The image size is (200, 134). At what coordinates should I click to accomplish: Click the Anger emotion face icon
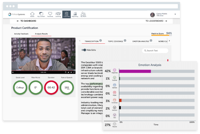(115, 92)
